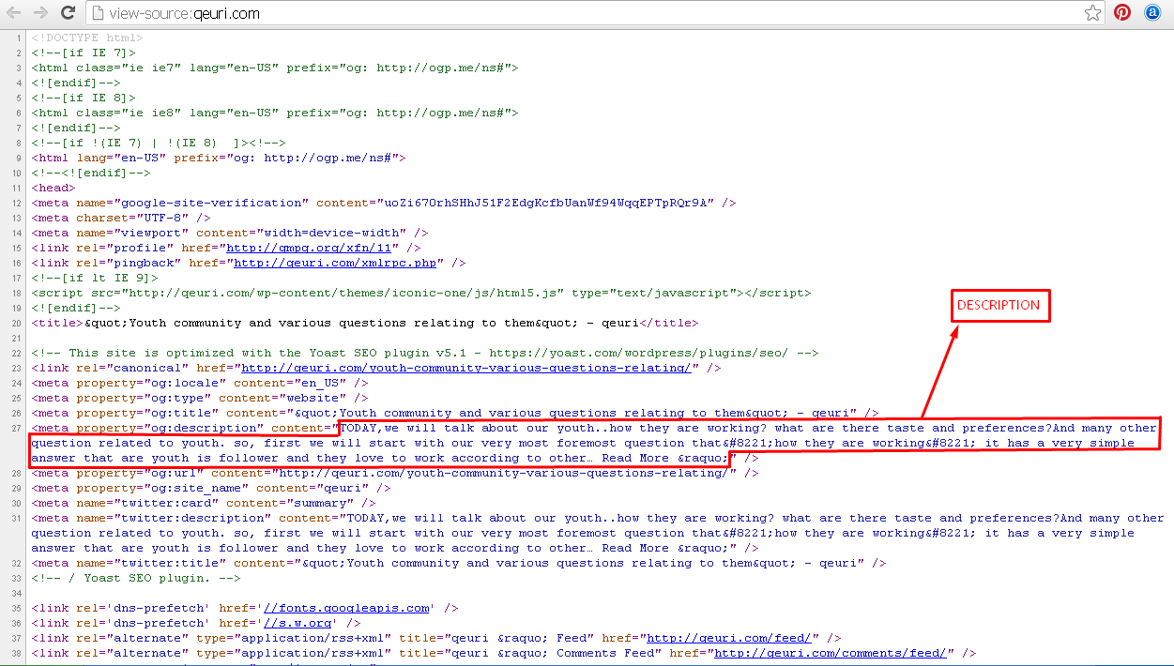1174x666 pixels.
Task: Click the page icon in address bar
Action: [98, 13]
